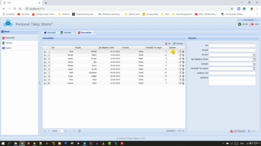The height and width of the screenshot is (146, 261).
Task: Click date 01-01-2015 cell
Action: click(115, 52)
